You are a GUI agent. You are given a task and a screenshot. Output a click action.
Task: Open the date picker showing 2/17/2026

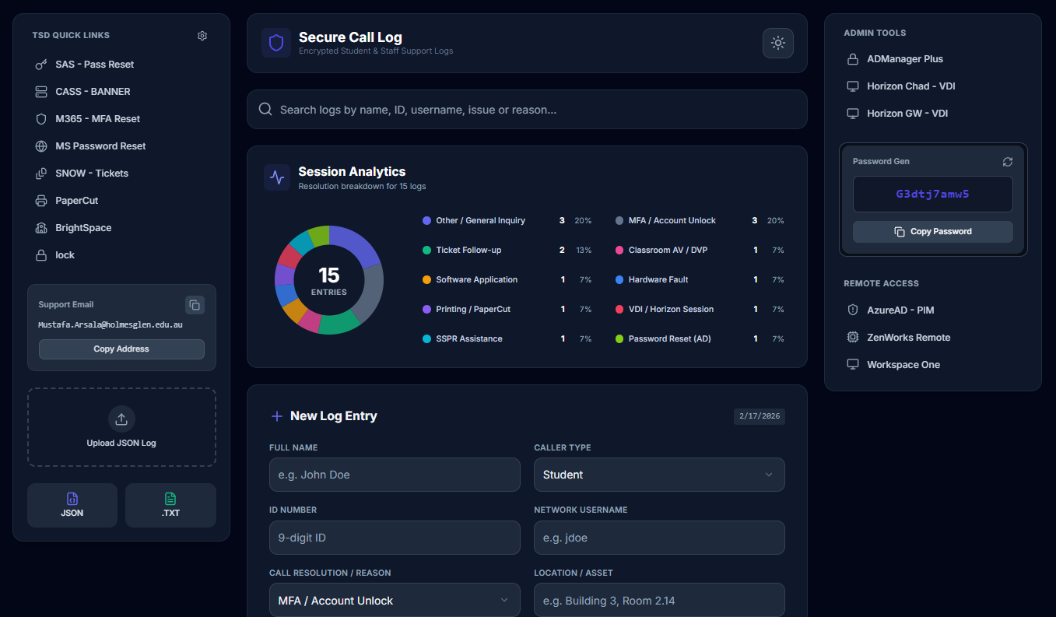(759, 416)
